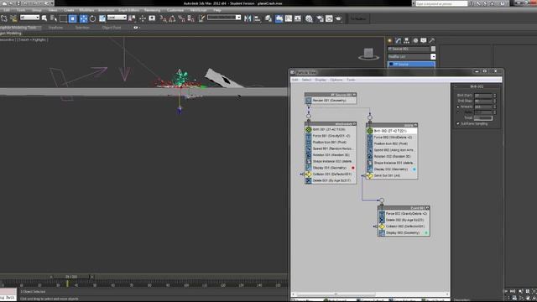Switch to the Hierarchy command panel
537x302 pixels.
tap(406, 41)
